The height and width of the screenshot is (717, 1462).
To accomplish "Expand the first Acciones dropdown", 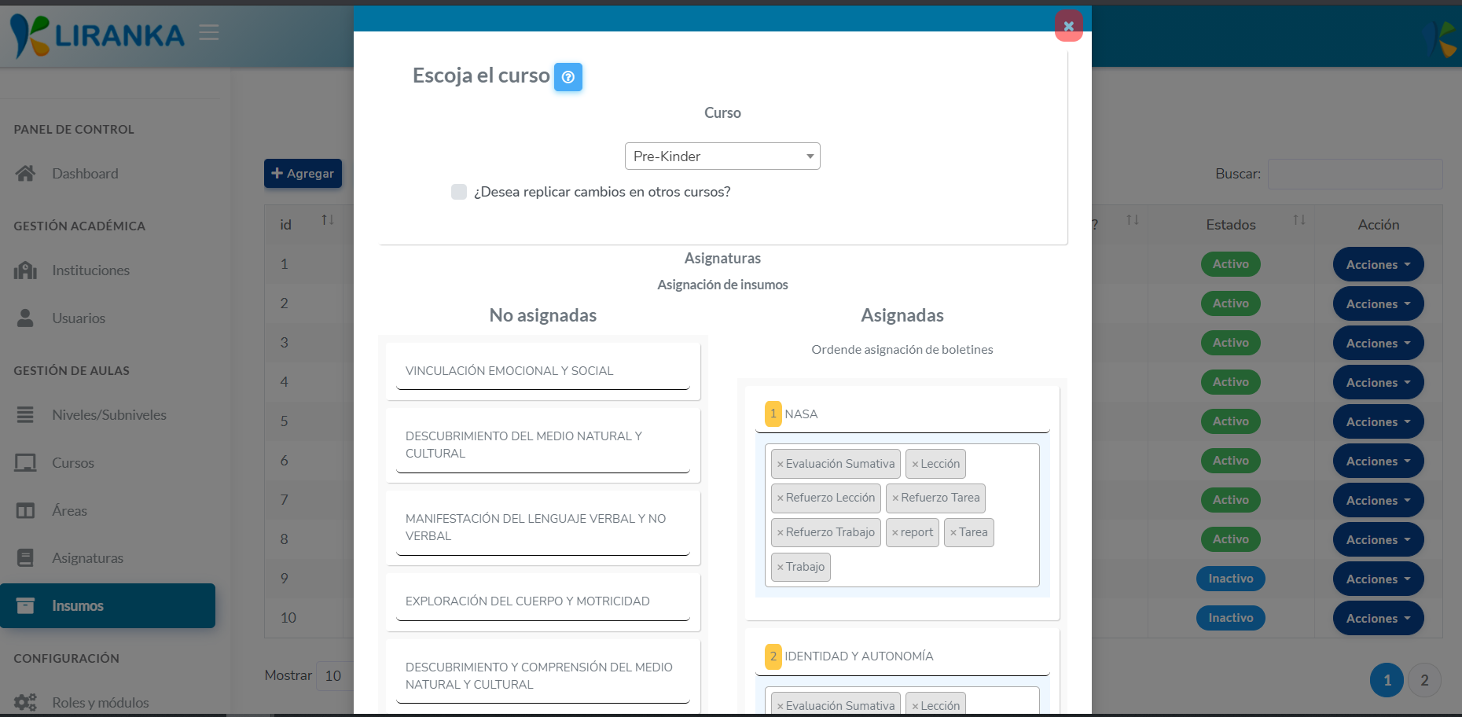I will (x=1377, y=264).
